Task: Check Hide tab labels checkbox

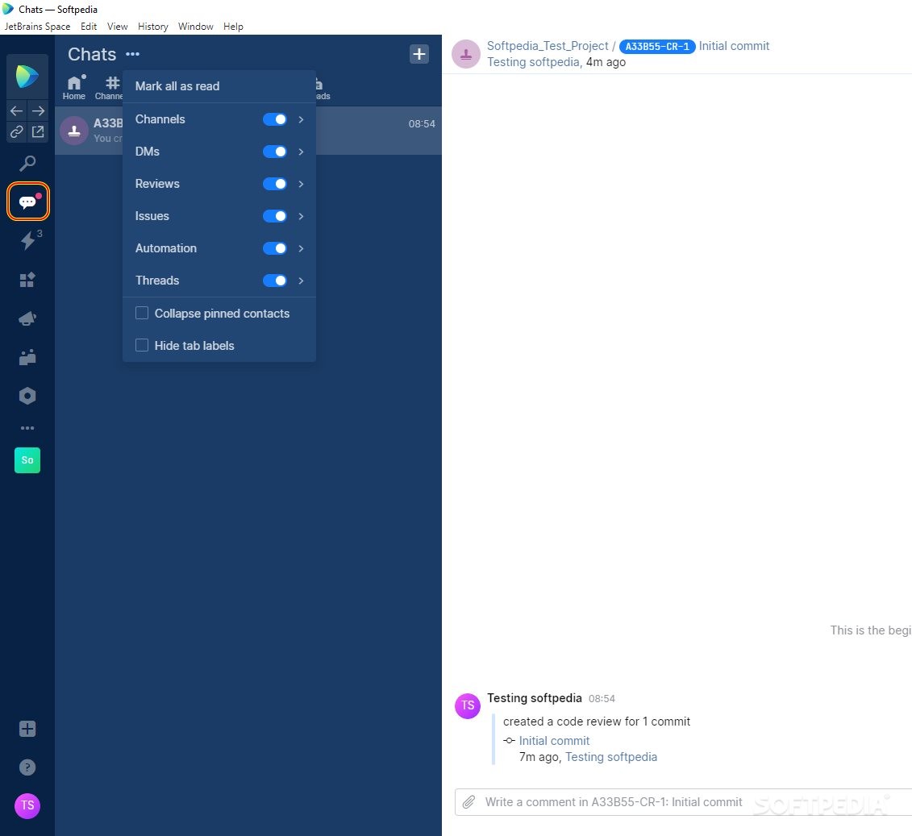Action: coord(142,345)
